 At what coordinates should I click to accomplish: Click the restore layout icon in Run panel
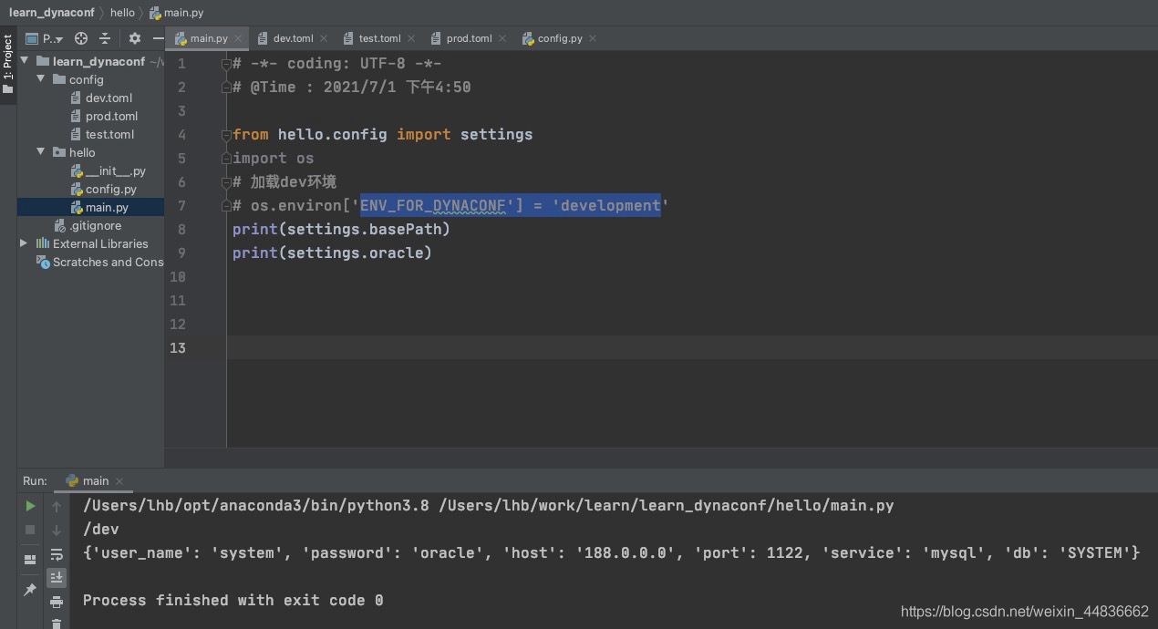(30, 559)
